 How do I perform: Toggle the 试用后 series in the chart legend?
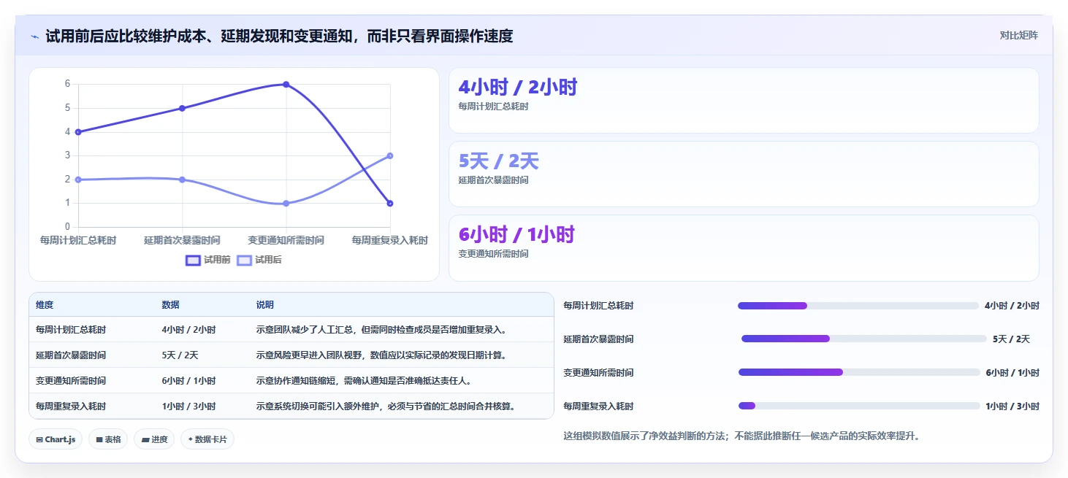point(259,260)
